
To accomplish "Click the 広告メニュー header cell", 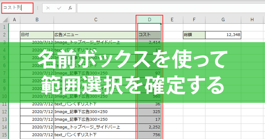I will point(96,35).
